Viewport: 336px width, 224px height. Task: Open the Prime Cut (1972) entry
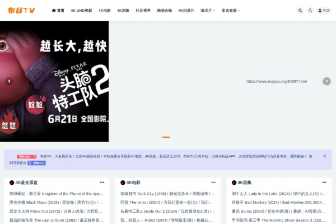pos(56,211)
